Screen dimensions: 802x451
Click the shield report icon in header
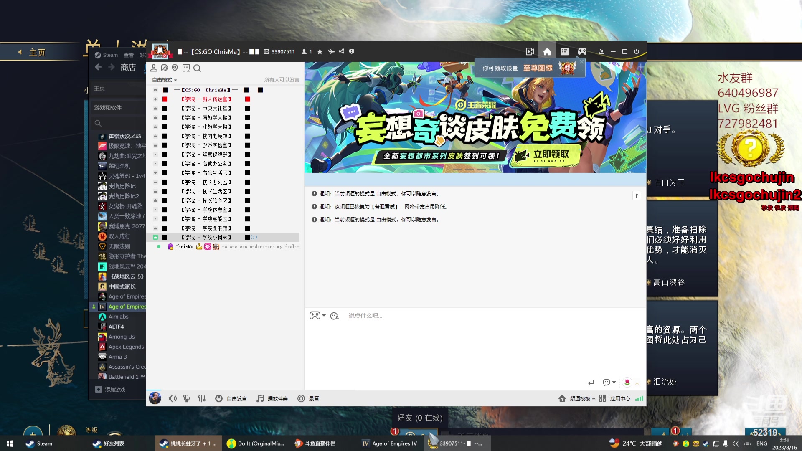(x=352, y=51)
